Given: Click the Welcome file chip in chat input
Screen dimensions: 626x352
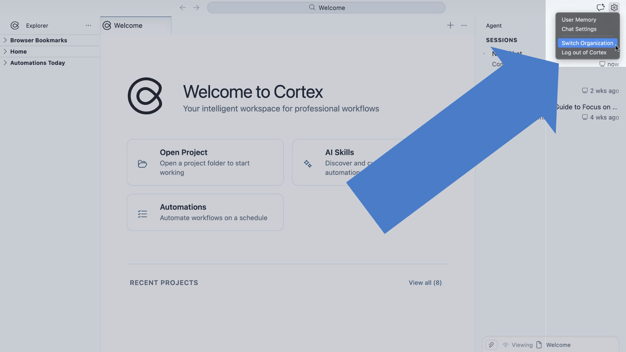Looking at the screenshot, I should pos(553,345).
